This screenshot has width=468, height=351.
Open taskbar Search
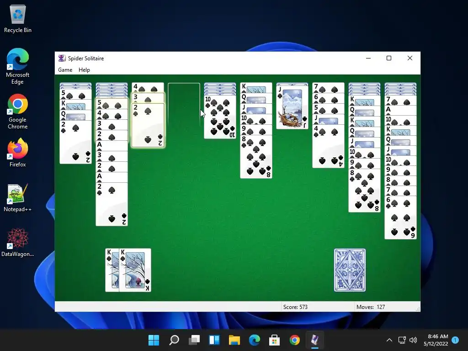[174, 340]
